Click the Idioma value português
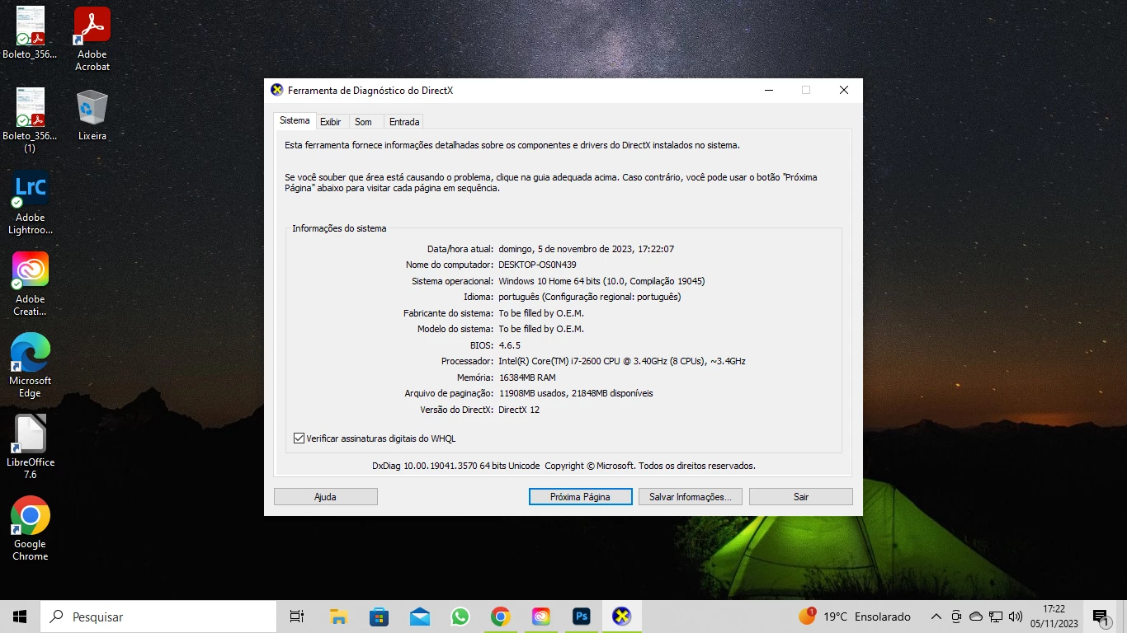1127x633 pixels. (590, 297)
